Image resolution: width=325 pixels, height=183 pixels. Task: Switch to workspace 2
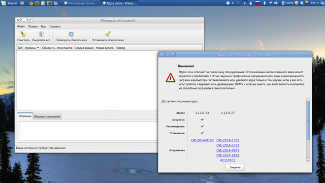[245, 3]
